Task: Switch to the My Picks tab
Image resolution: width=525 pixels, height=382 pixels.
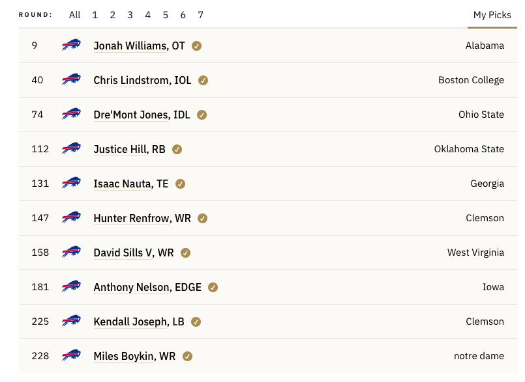Action: 492,15
